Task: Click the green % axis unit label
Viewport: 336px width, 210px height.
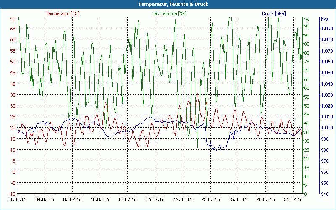Action: 307,19
